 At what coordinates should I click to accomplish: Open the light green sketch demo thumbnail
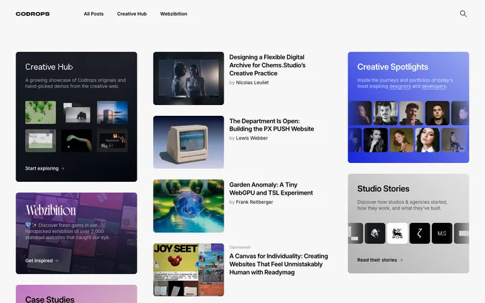40,141
